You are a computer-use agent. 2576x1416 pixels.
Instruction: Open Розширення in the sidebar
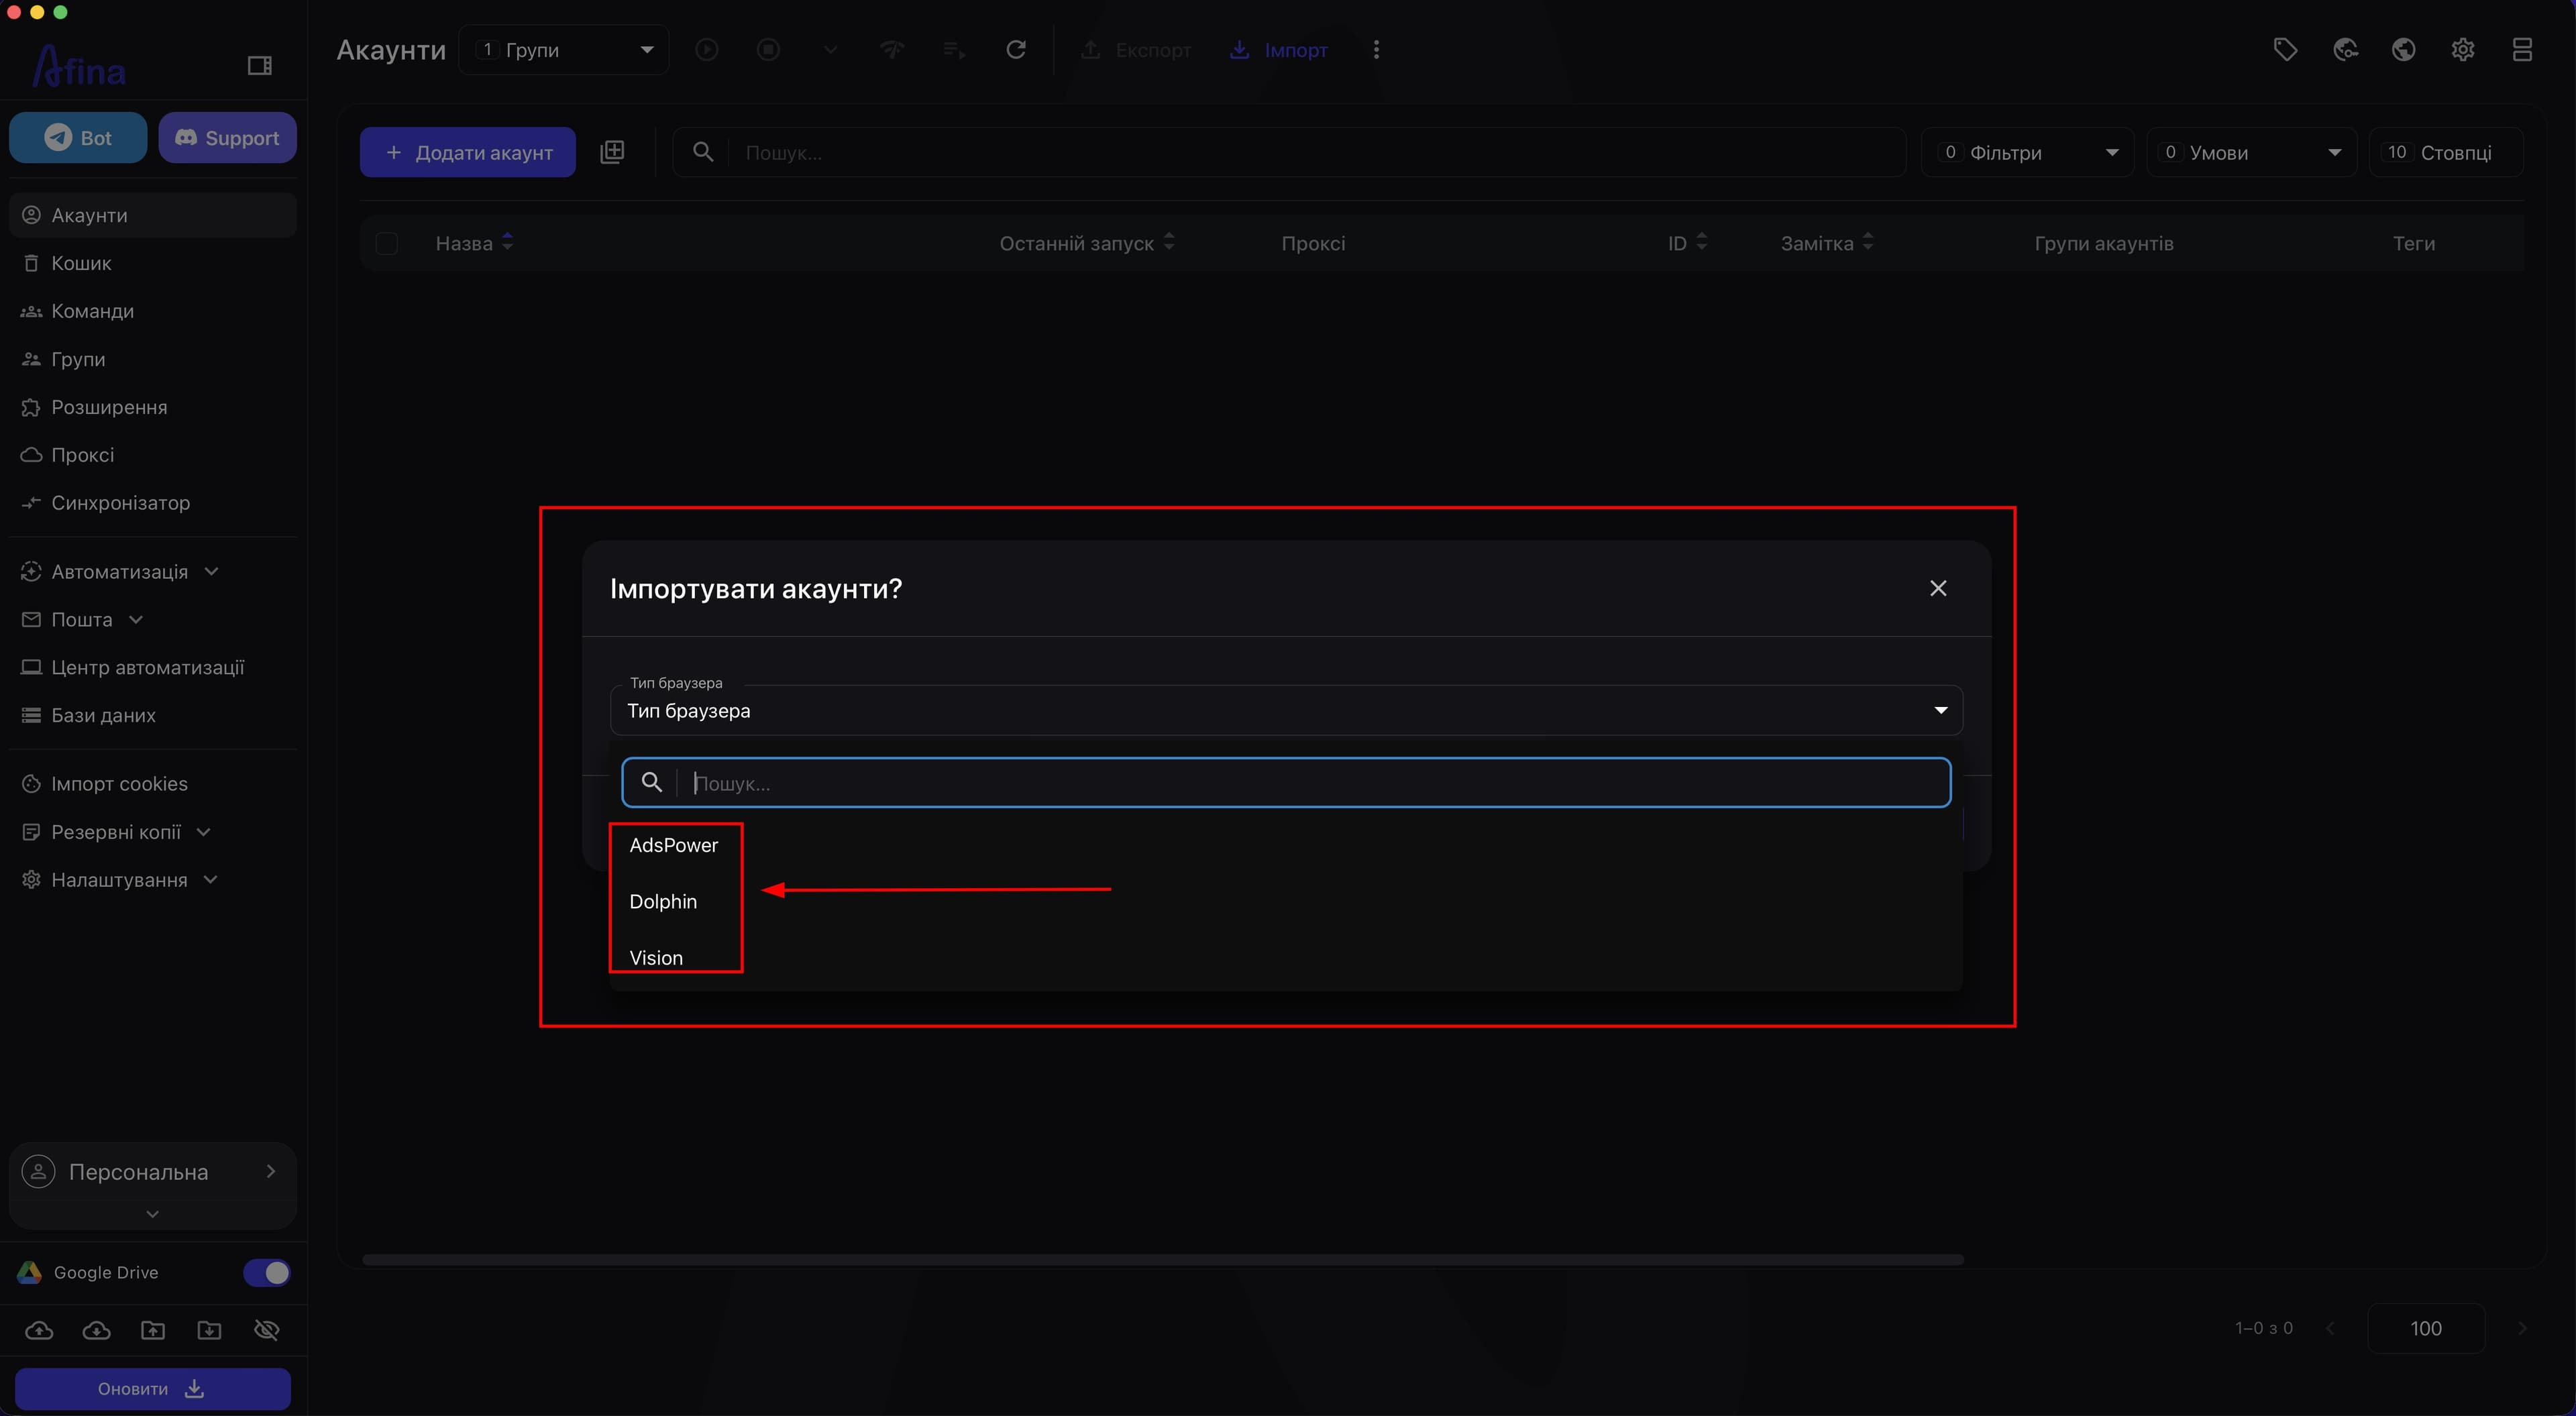(153, 407)
